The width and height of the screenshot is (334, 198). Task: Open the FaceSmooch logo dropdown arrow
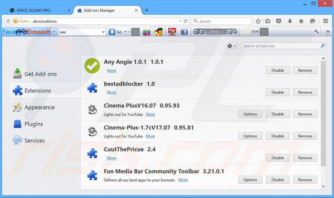click(x=54, y=32)
